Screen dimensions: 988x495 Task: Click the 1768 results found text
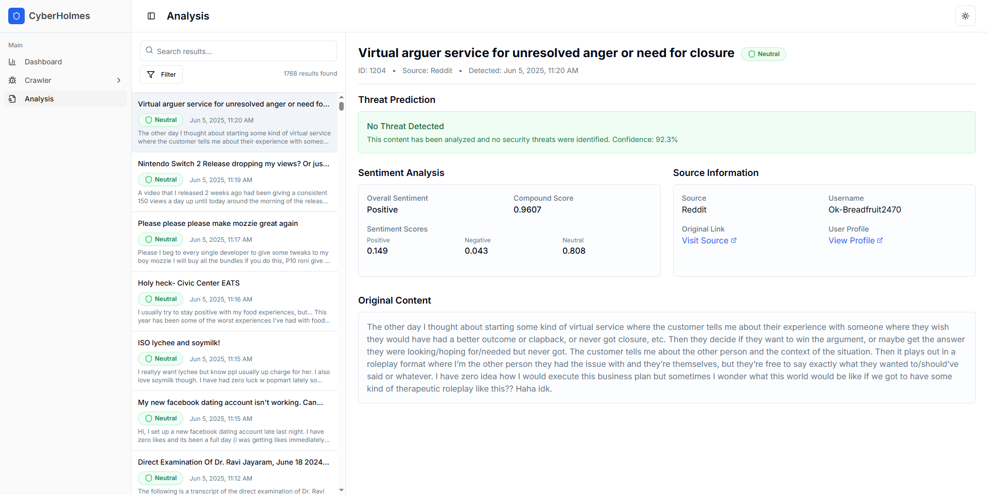(x=310, y=74)
